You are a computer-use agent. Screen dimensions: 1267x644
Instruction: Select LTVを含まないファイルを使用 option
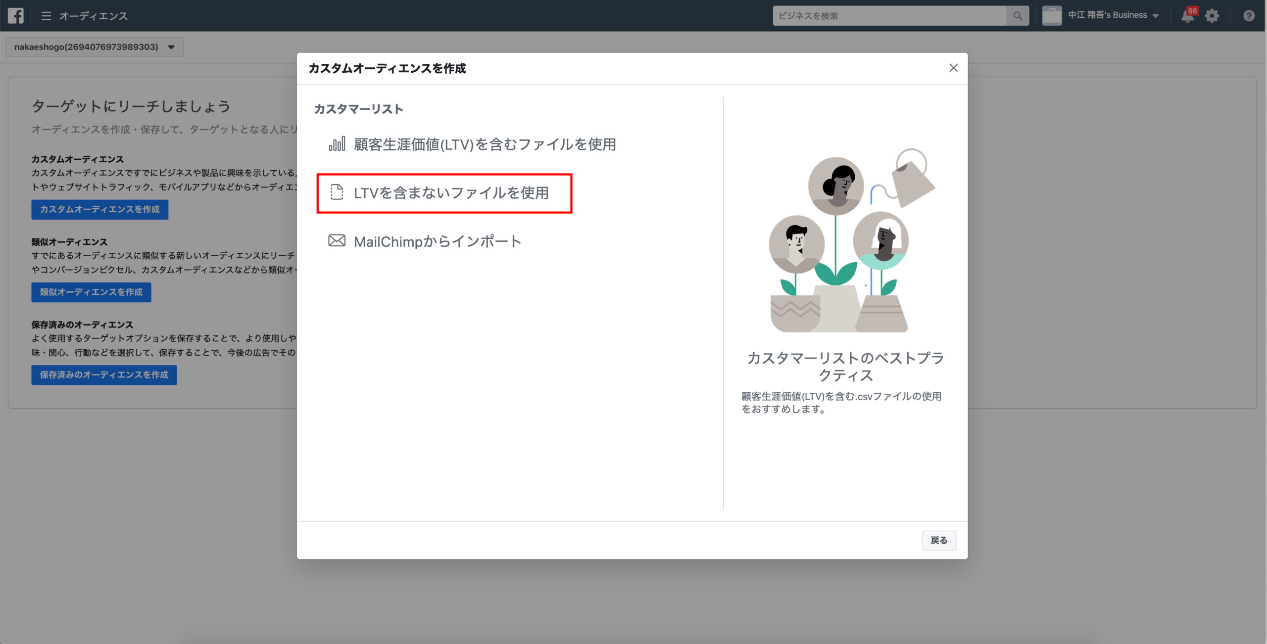451,193
